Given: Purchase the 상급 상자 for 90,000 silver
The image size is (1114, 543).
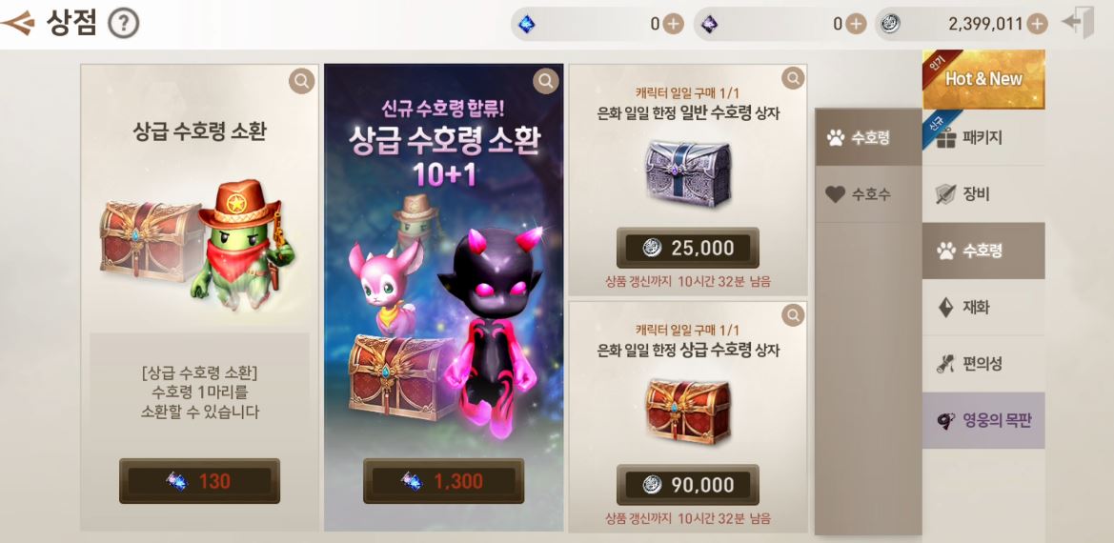Looking at the screenshot, I should [x=688, y=485].
